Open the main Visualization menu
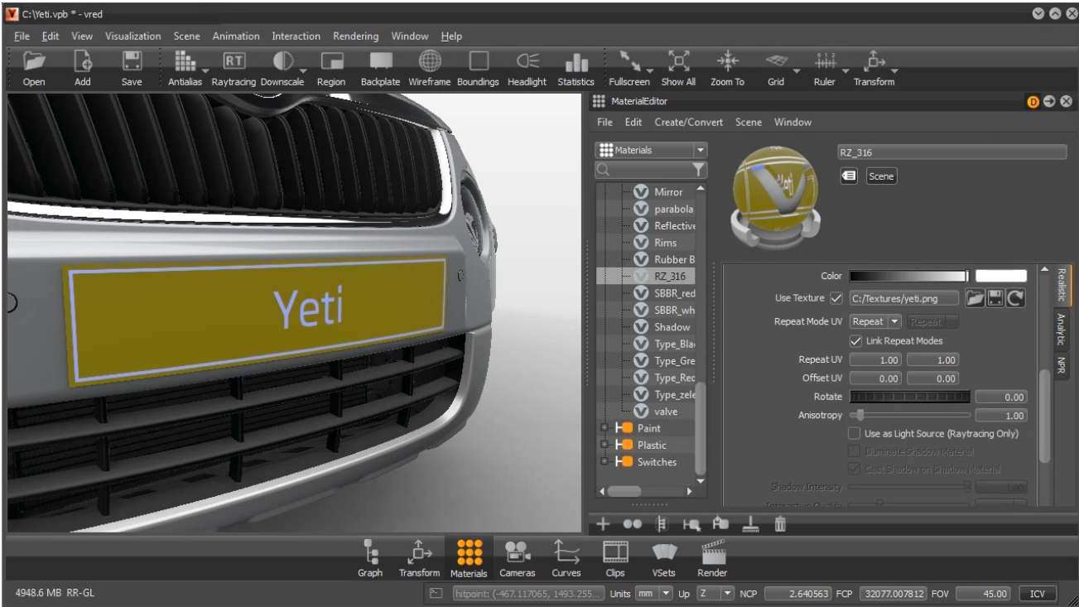Viewport: 1079px width, 607px height. (x=133, y=36)
